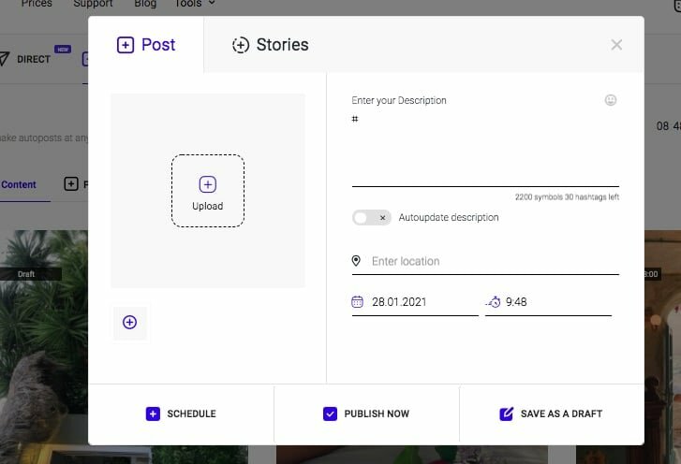Click the add more media plus icon
Image resolution: width=681 pixels, height=464 pixels.
(129, 323)
